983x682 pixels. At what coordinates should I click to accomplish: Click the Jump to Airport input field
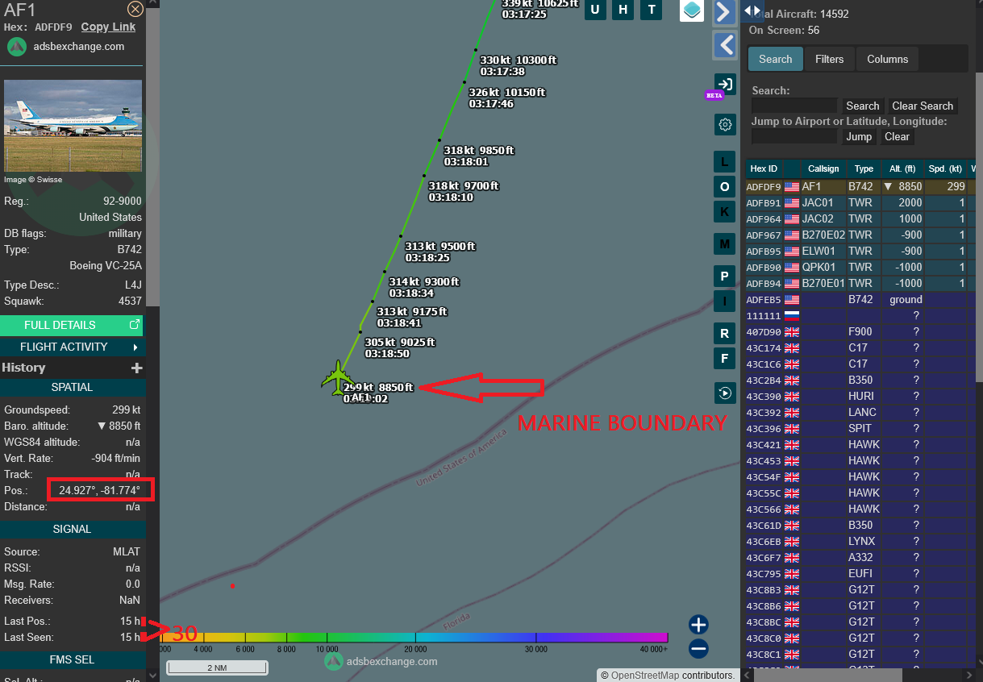(793, 136)
